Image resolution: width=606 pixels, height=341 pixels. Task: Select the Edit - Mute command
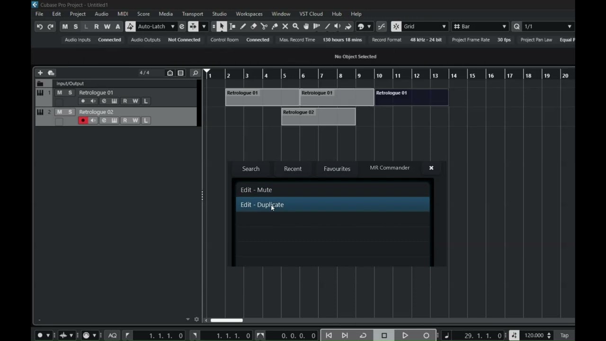tap(333, 190)
